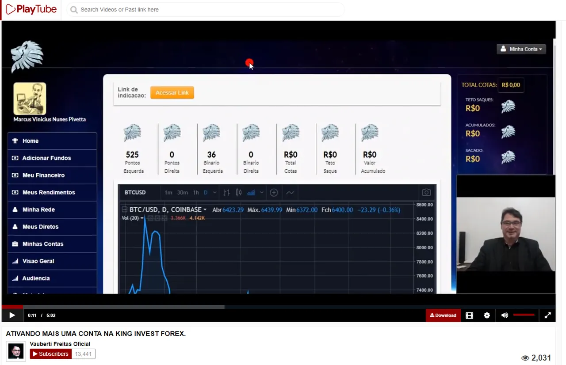Click the lion icon beside Sacado
566x365 pixels.
pos(508,157)
